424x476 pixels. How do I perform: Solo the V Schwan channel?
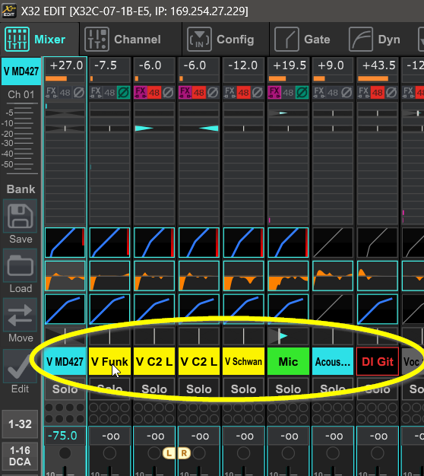click(x=244, y=389)
